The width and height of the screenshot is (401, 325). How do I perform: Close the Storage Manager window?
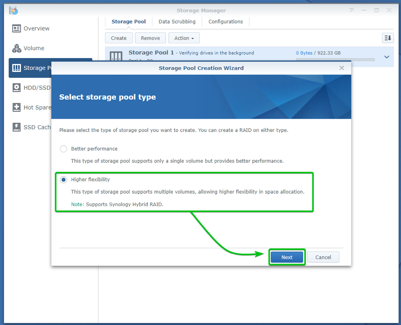pyautogui.click(x=389, y=10)
